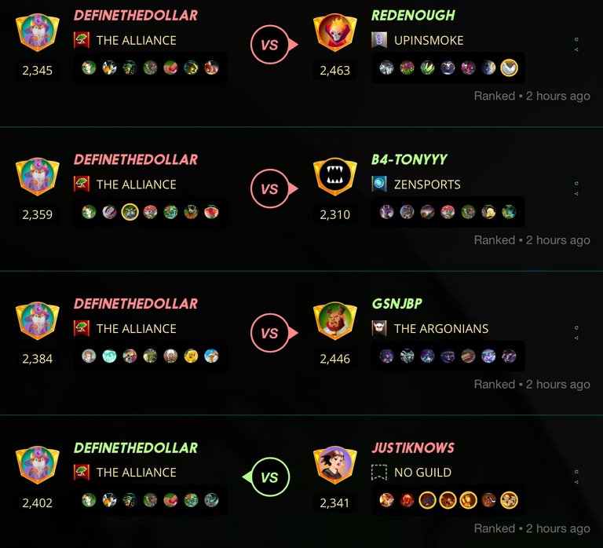Click the JUSTIKNOWS player name

[x=413, y=448]
